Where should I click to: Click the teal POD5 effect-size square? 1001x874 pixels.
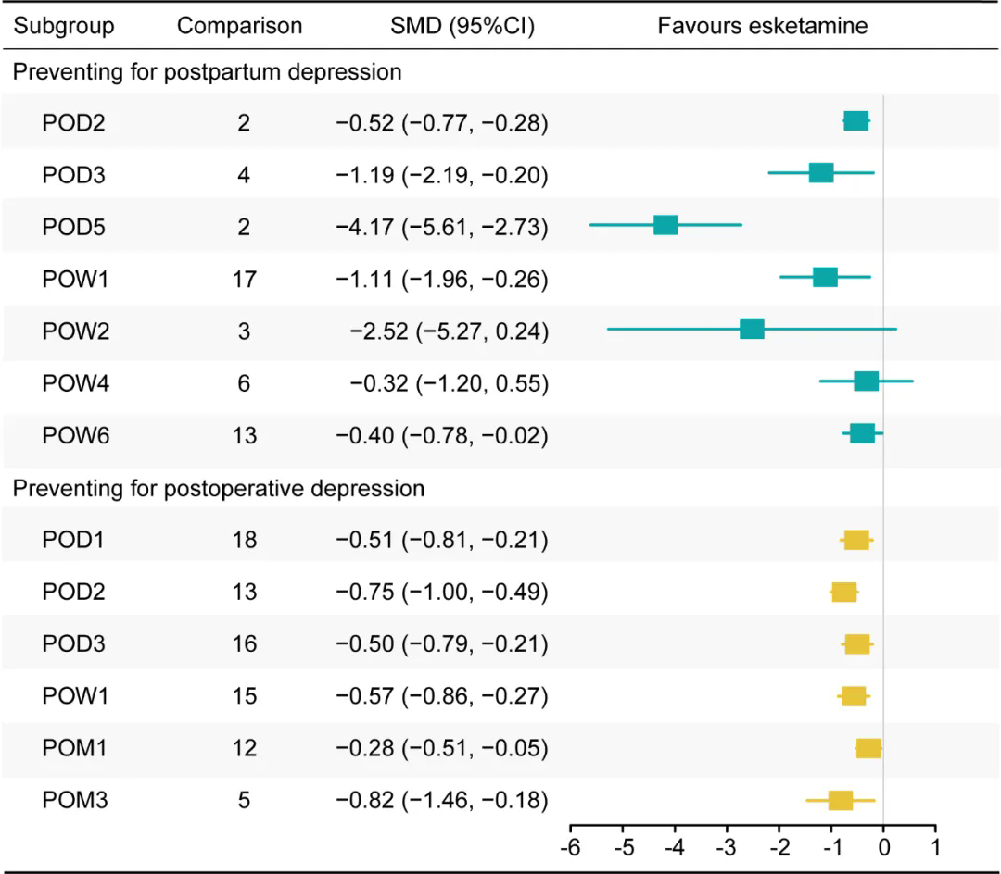click(665, 225)
